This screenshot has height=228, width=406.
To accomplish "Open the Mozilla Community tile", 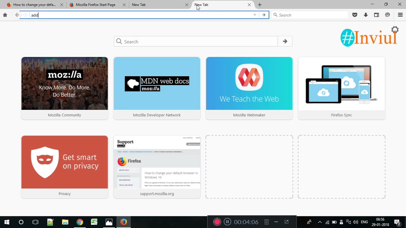I will [x=65, y=88].
